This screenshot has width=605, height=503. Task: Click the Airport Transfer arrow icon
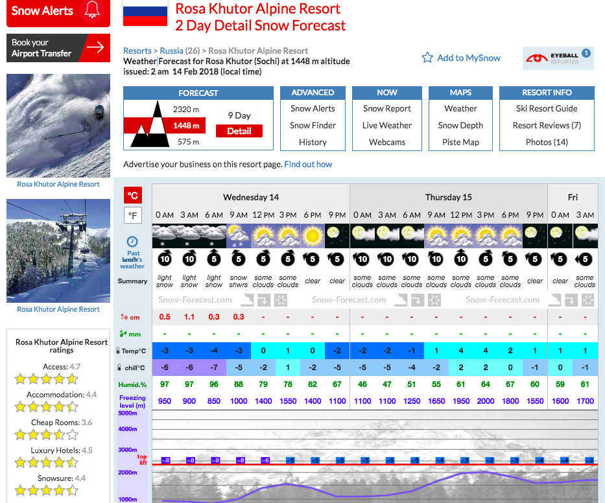point(95,47)
